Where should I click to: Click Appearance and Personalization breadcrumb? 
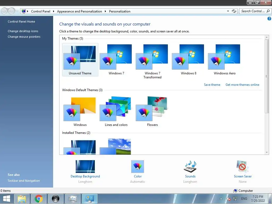click(79, 11)
